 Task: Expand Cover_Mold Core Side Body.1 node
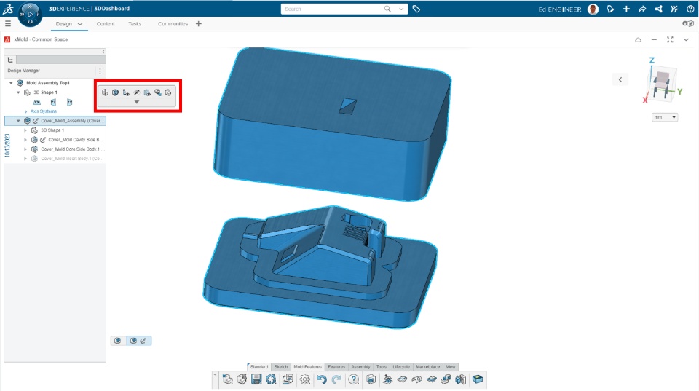[x=25, y=149]
